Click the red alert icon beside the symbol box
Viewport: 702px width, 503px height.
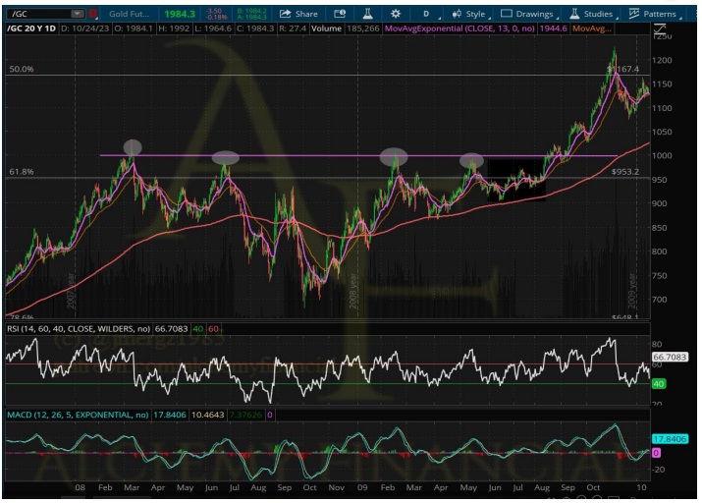pyautogui.click(x=93, y=14)
